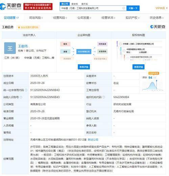169x176 pixels.
Task: Open the 历史信息 tab
Action: [156, 18]
